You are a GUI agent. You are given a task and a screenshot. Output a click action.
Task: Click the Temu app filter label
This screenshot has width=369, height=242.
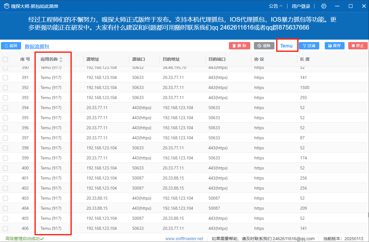coord(286,46)
